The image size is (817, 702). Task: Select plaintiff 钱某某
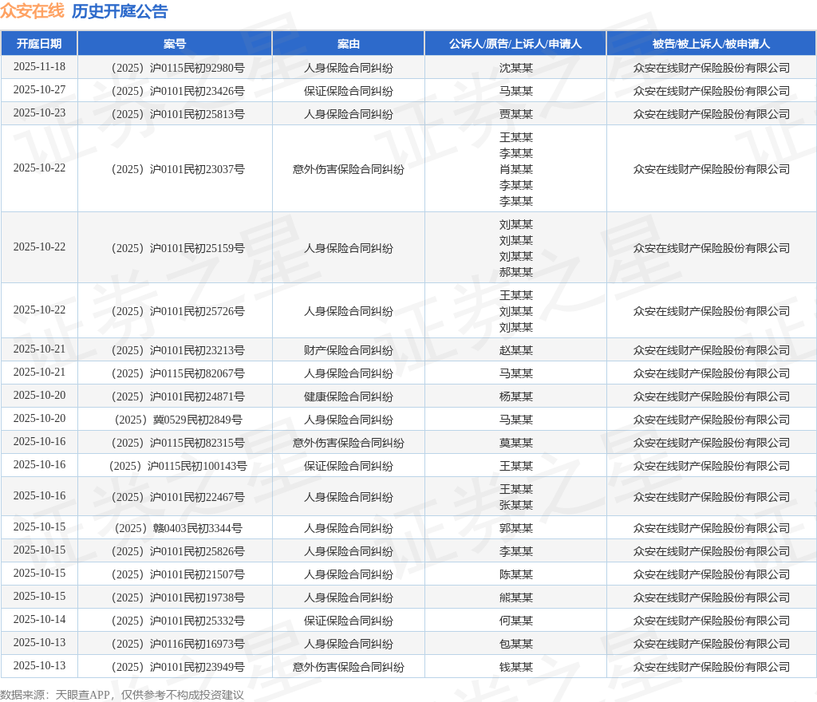pos(516,667)
